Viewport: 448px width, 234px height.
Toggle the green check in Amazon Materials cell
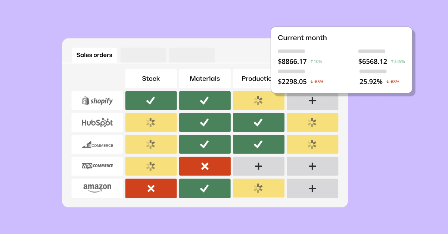[205, 189]
